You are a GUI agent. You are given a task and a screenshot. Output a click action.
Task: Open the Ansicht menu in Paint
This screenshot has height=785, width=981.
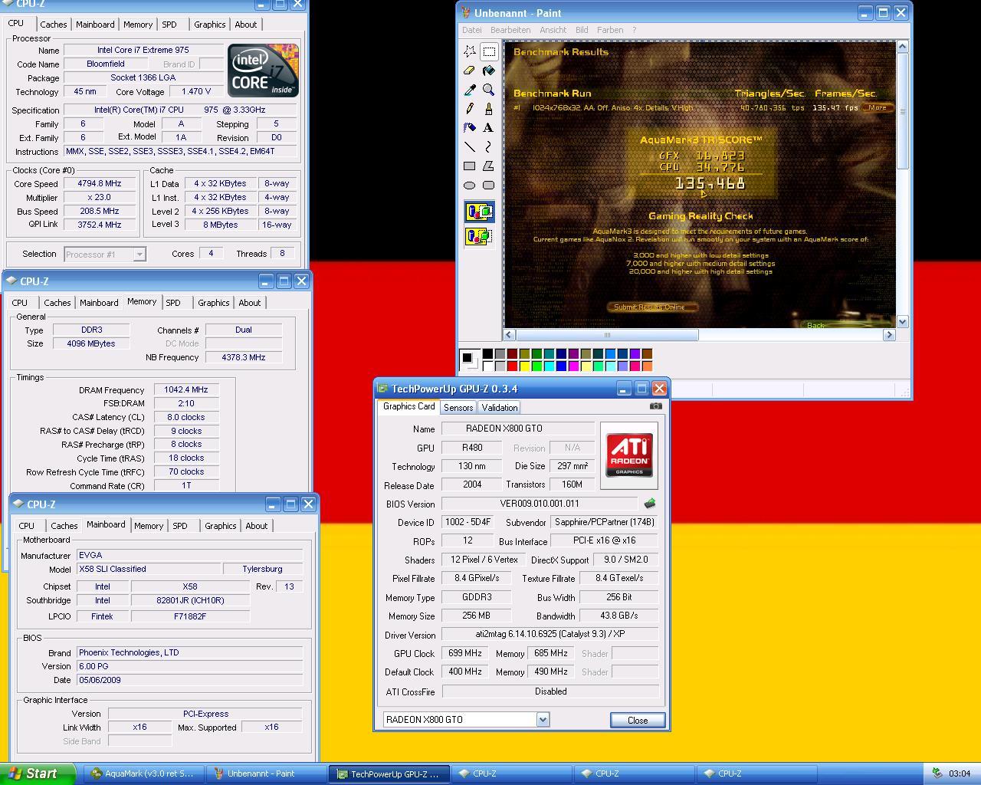click(x=553, y=30)
